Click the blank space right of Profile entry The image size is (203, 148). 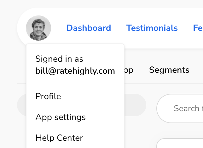[x=95, y=96]
